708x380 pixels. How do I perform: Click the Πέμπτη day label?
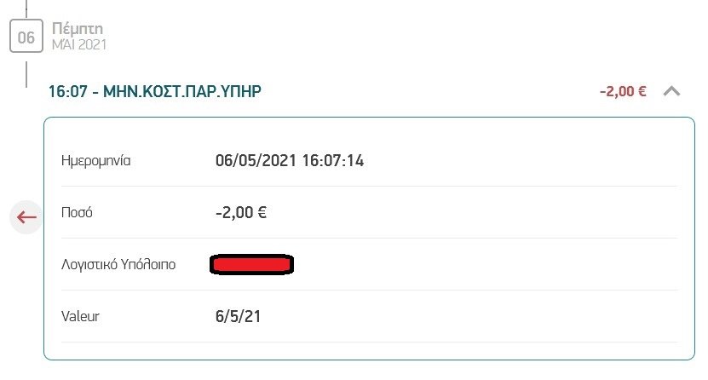[x=77, y=29]
